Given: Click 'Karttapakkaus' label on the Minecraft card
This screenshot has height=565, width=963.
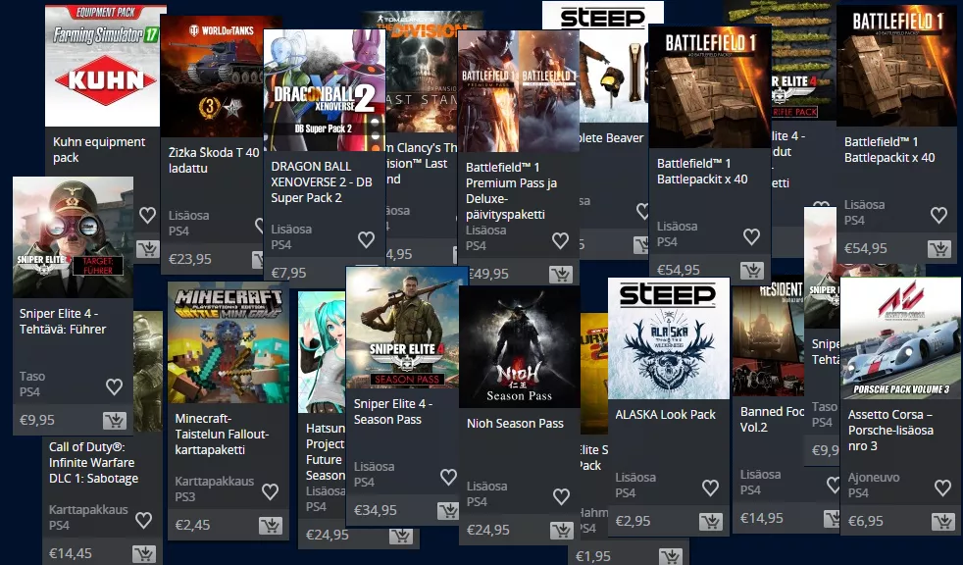Looking at the screenshot, I should pyautogui.click(x=215, y=481).
